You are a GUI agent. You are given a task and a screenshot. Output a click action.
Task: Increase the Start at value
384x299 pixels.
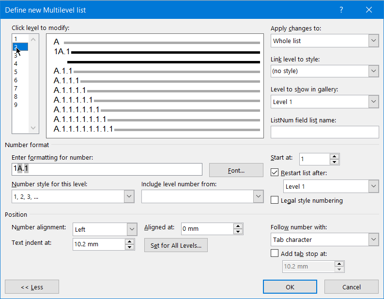tap(334, 156)
